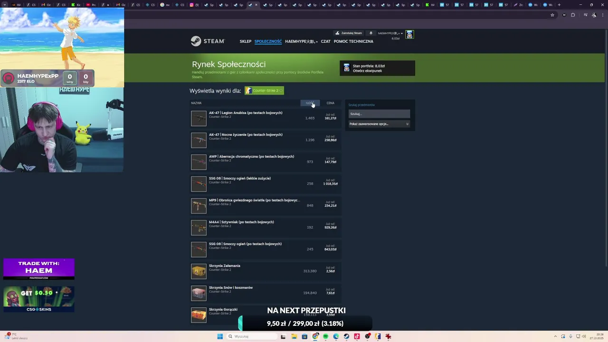
Task: Open the browser extensions puzzle icon
Action: tap(573, 15)
